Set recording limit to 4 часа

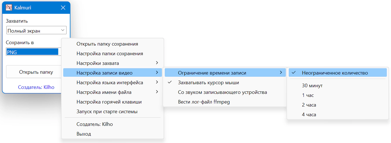coord(338,115)
